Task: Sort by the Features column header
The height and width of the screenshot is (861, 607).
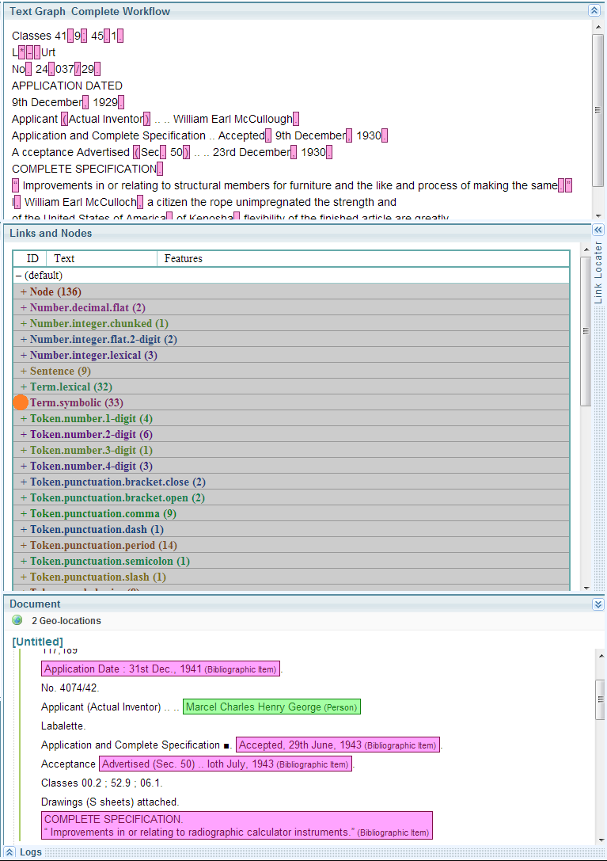Action: 183,258
